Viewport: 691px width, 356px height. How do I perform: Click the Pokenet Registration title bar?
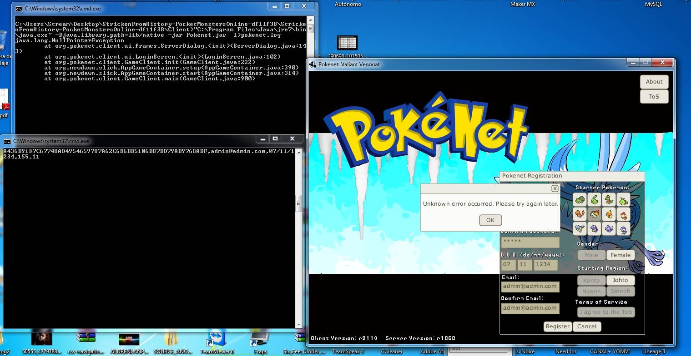point(572,176)
